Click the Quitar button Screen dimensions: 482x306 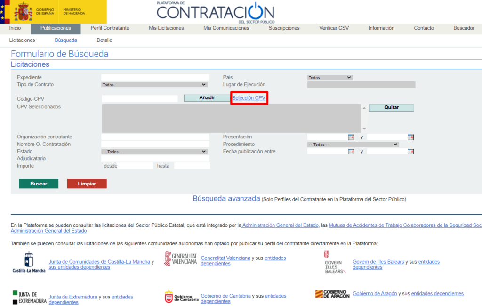point(391,108)
